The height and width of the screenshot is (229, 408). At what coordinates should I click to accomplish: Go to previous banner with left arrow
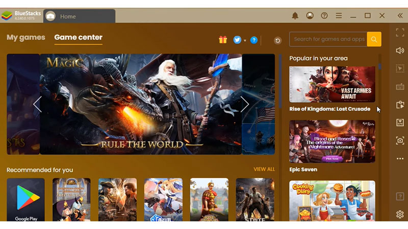pos(37,104)
